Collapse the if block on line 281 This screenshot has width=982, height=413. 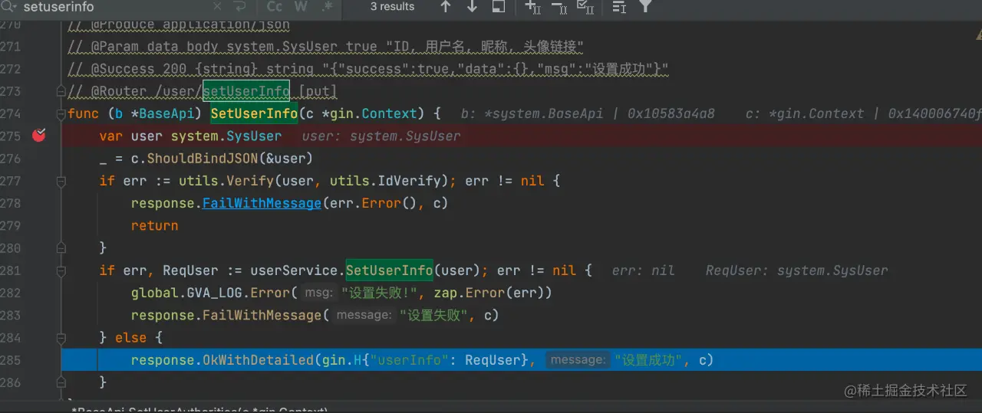(61, 270)
